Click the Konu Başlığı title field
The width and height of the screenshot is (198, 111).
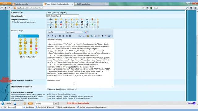(62, 16)
